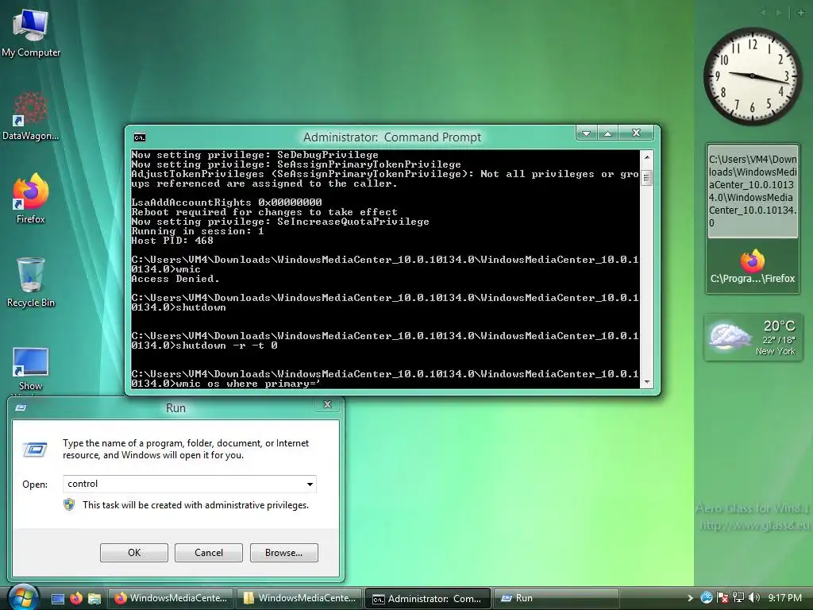Go to previous sidebar gadget page arrow
The image size is (813, 610).
click(763, 12)
